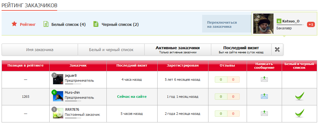Toggle the Последний визит filter
The image size is (319, 124).
(x=241, y=50)
